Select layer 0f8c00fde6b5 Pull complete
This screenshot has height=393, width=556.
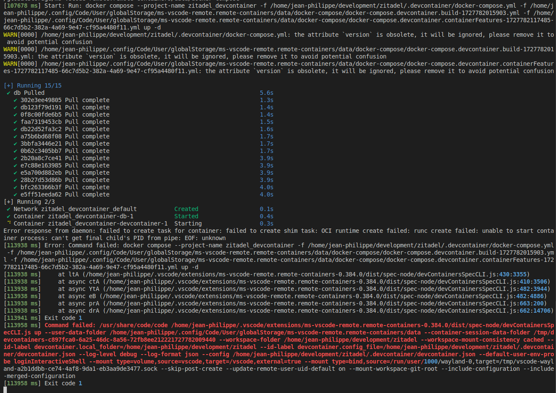pos(65,114)
